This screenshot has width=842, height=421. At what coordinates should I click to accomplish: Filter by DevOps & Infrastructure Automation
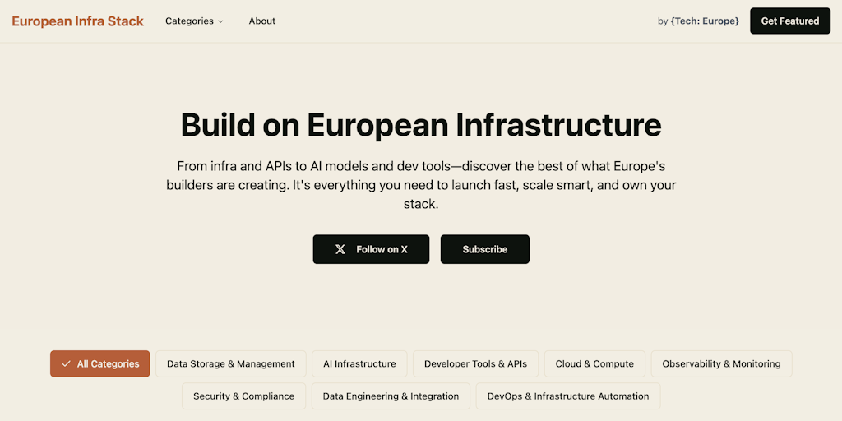click(568, 396)
